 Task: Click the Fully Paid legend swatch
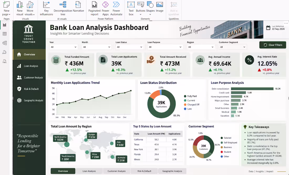185,96
